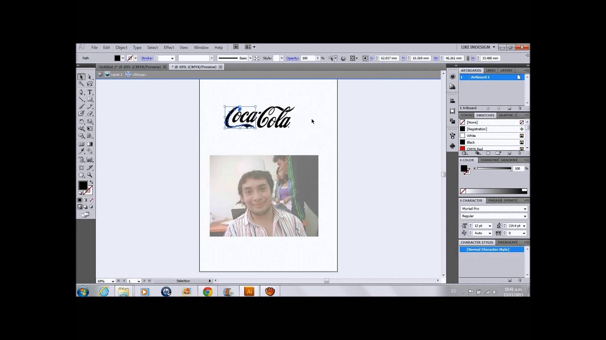Image resolution: width=606 pixels, height=340 pixels.
Task: Open the File menu
Action: click(x=95, y=47)
